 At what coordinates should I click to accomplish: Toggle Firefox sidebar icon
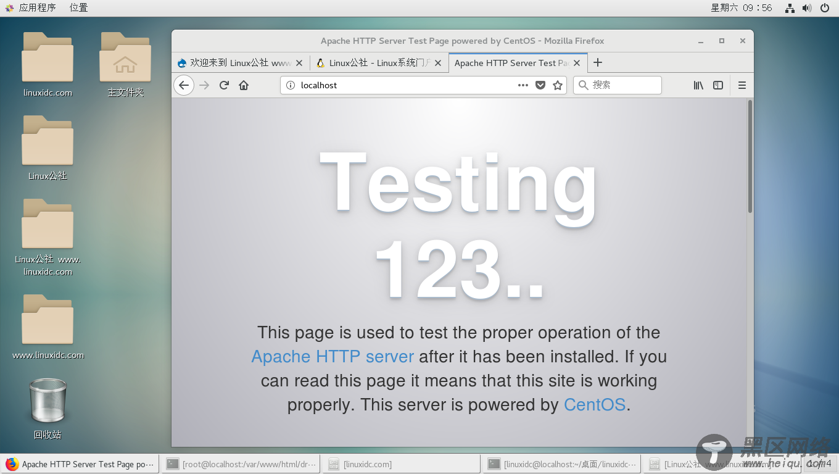click(718, 85)
